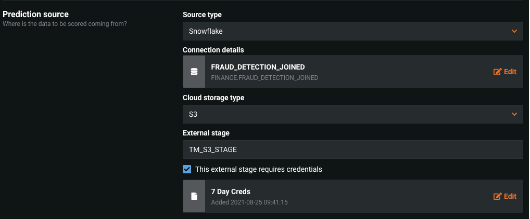The height and width of the screenshot is (219, 530).
Task: Click the document icon beside 7 Day Creds
Action: click(x=194, y=196)
